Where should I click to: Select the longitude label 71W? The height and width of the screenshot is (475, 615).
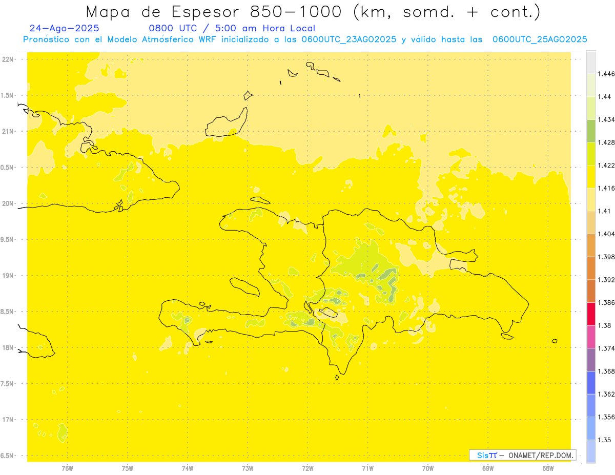(367, 468)
